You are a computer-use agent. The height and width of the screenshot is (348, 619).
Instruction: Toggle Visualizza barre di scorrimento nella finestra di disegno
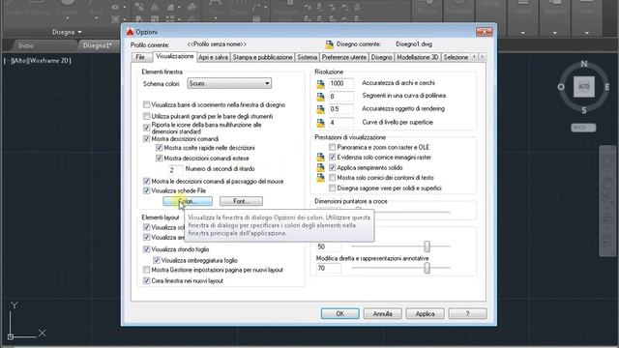(146, 105)
